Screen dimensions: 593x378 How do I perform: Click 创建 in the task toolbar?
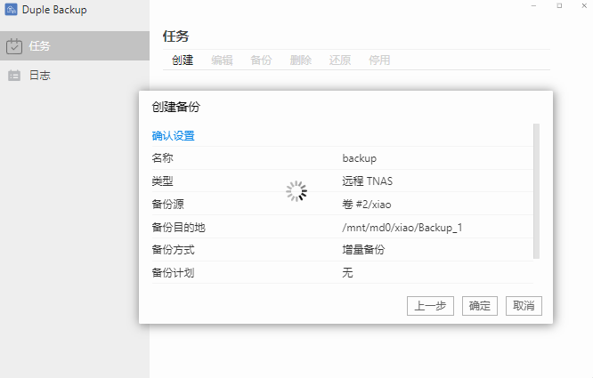183,60
